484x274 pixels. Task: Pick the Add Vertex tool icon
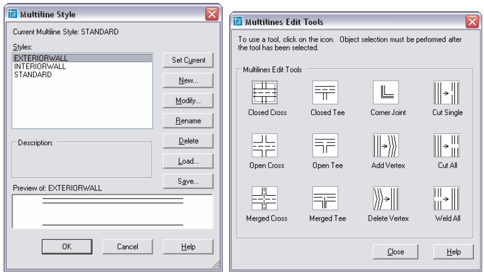(385, 145)
